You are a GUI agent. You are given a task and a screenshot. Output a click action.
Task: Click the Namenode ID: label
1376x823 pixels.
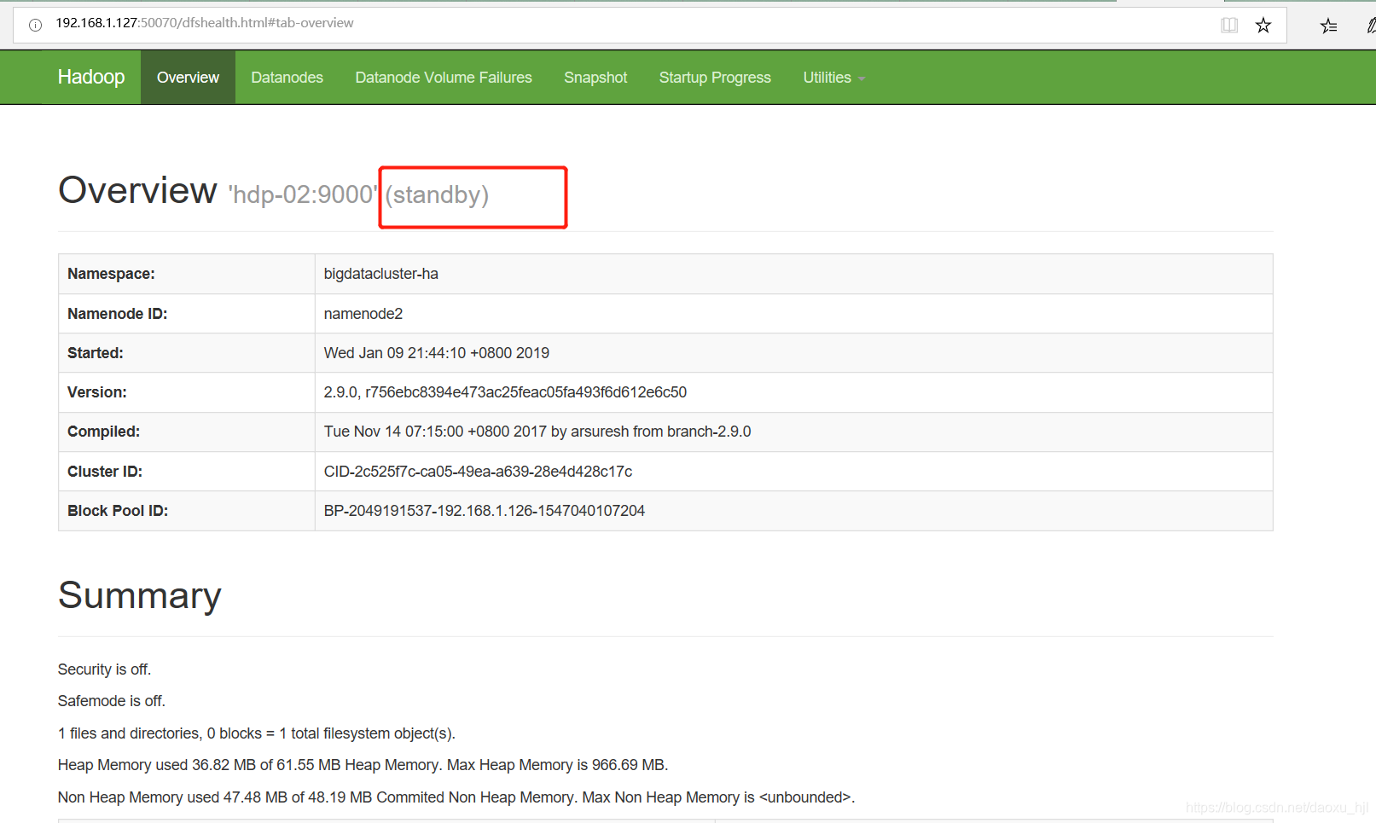coord(117,314)
